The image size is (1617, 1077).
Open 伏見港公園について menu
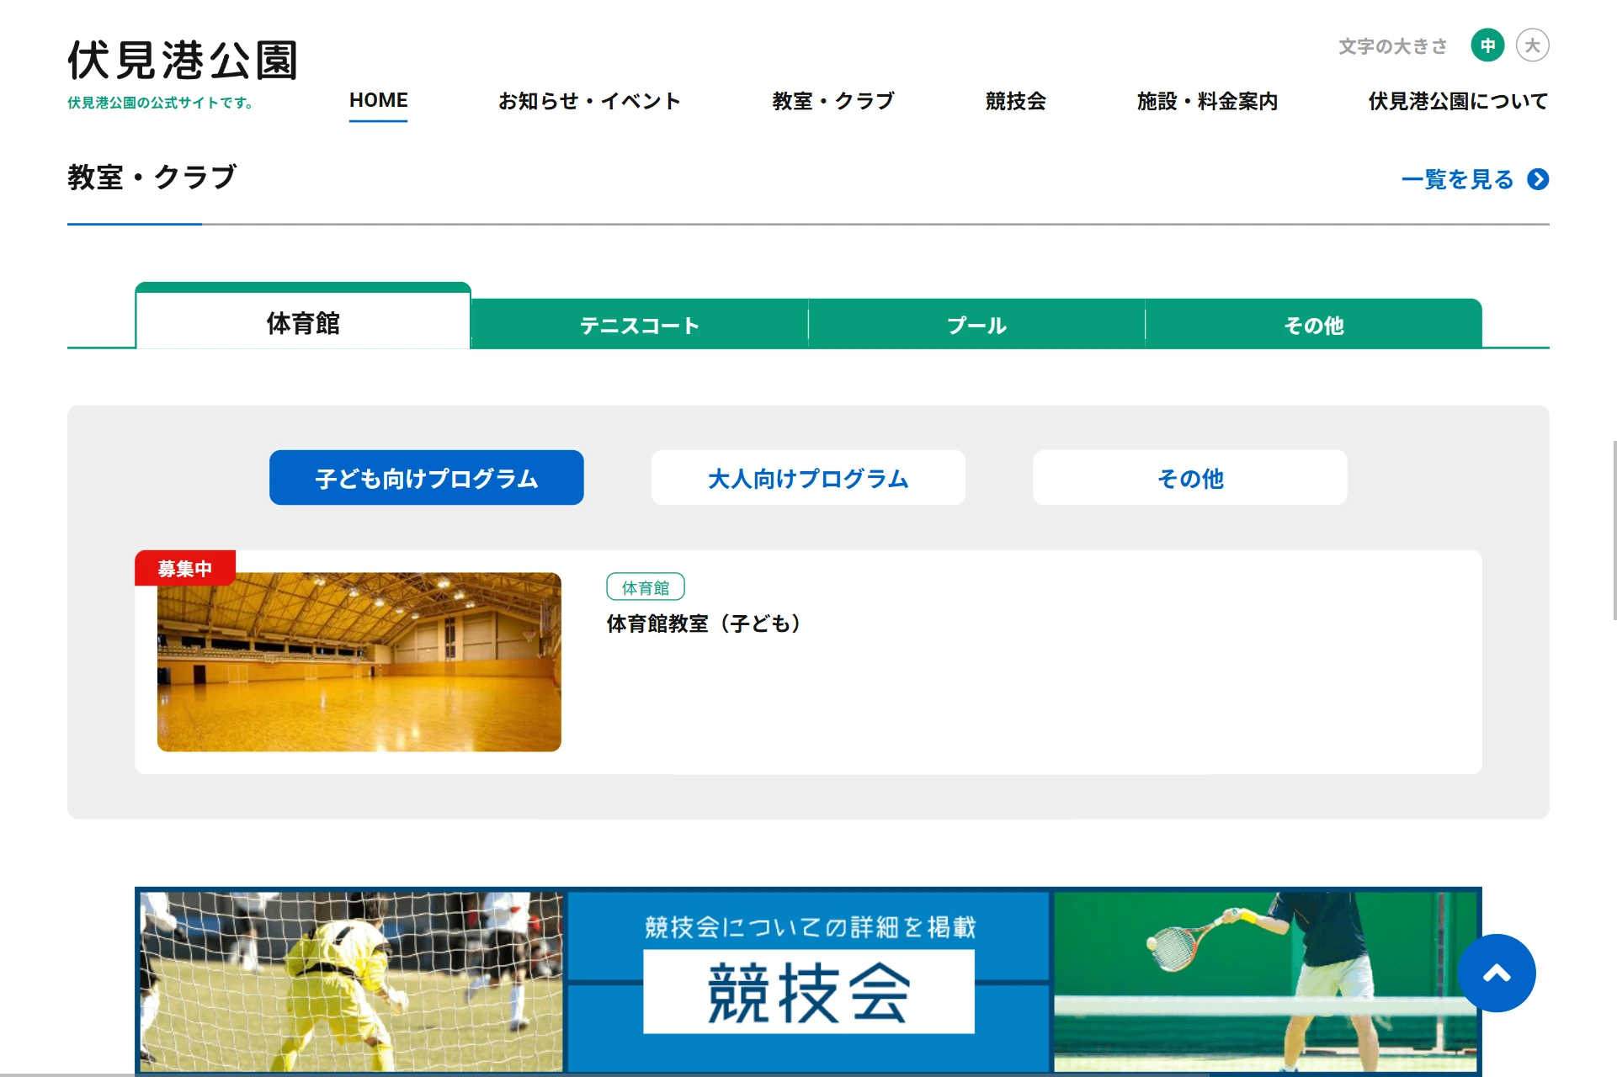(x=1458, y=101)
